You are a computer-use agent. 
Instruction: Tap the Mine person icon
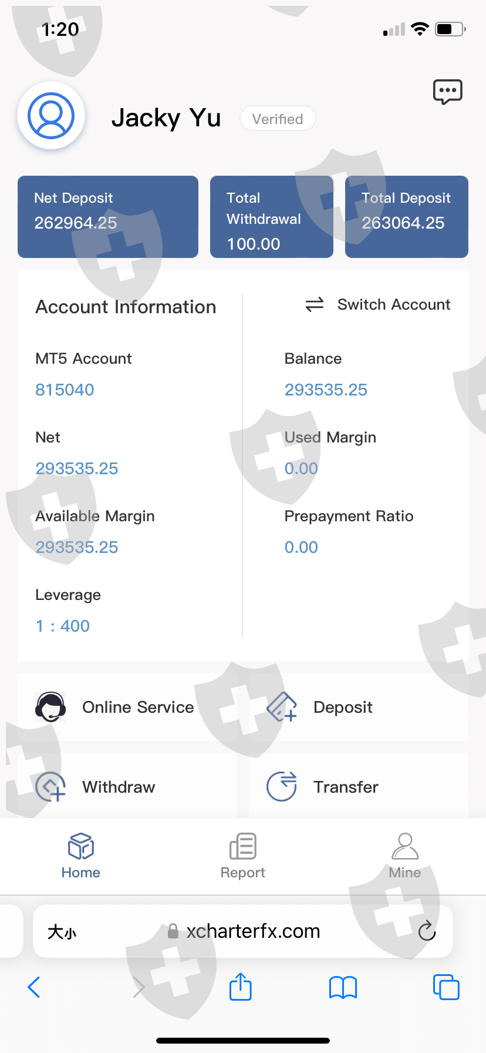pos(405,846)
